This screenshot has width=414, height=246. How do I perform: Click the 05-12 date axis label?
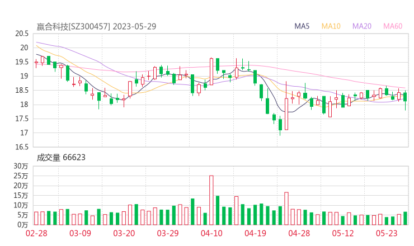[x=343, y=233]
